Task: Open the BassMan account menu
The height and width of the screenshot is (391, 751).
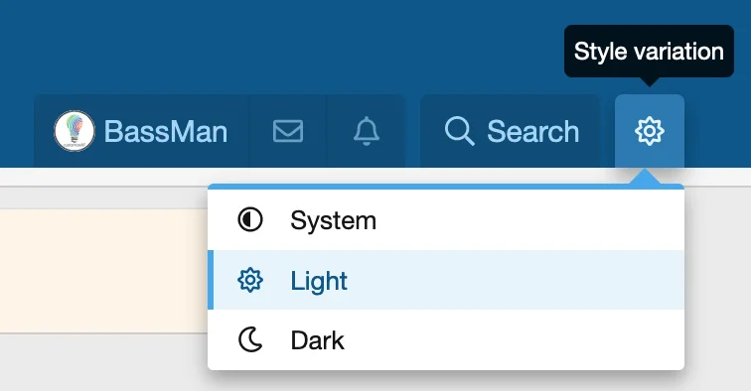Action: pos(142,131)
